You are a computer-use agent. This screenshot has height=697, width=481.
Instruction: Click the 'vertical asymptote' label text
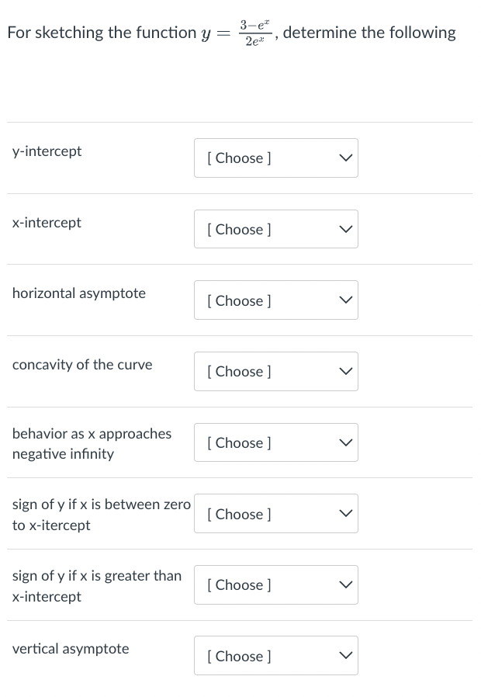tap(71, 649)
